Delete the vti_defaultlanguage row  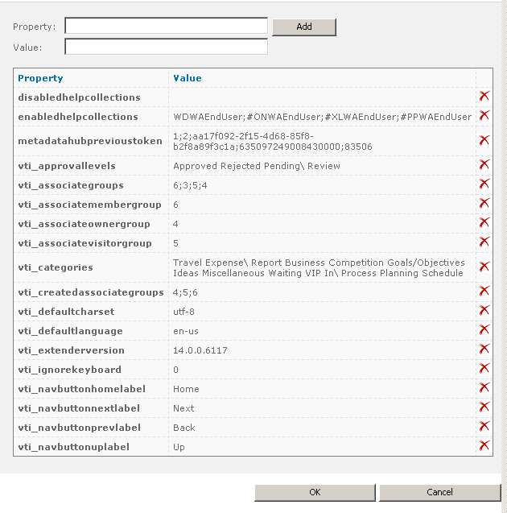tap(484, 329)
